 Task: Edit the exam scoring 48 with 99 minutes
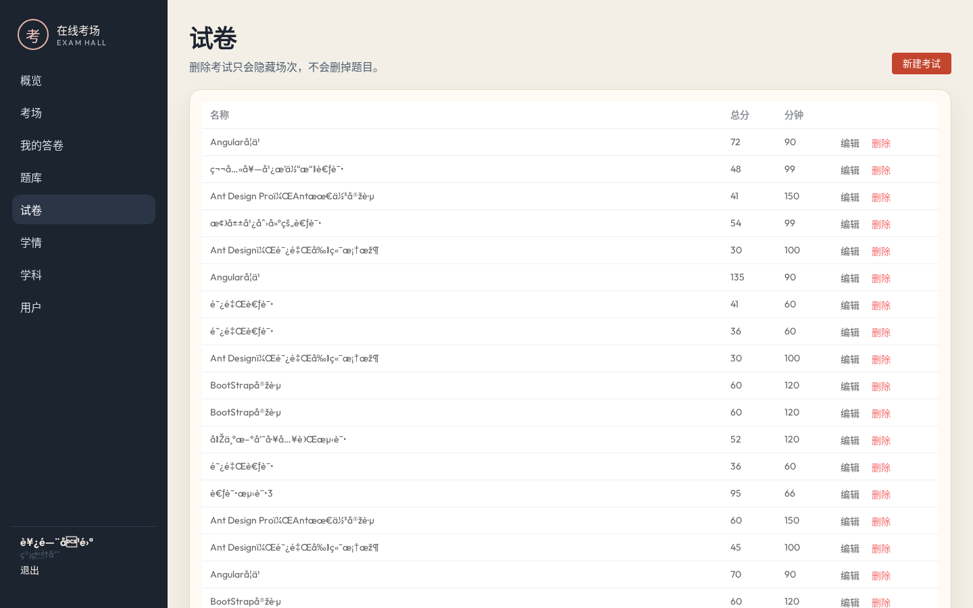[850, 170]
